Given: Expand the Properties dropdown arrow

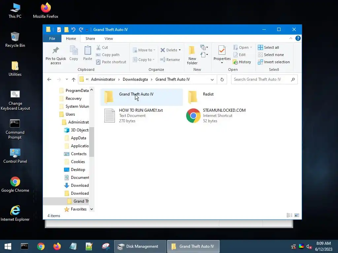Looking at the screenshot, I should [x=222, y=63].
